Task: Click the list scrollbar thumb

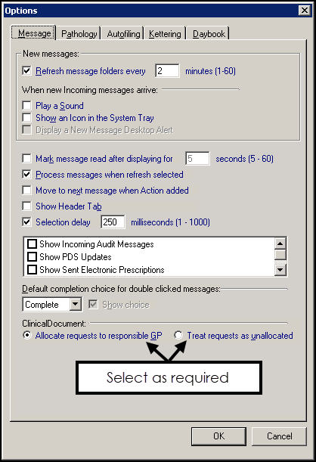Action: tap(280, 255)
